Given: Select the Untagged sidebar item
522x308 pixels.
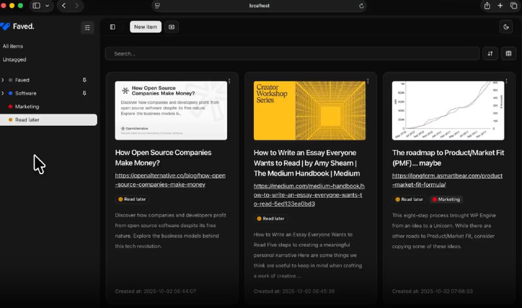Looking at the screenshot, I should pos(14,59).
